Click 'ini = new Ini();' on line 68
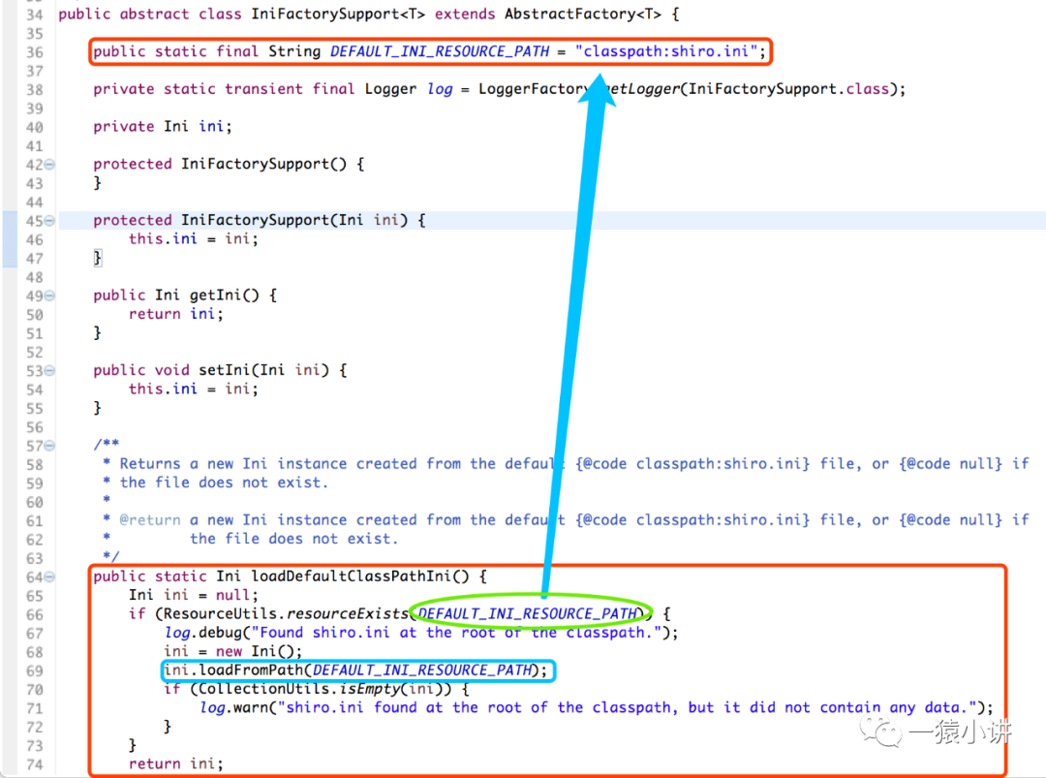The width and height of the screenshot is (1046, 778). coord(232,650)
